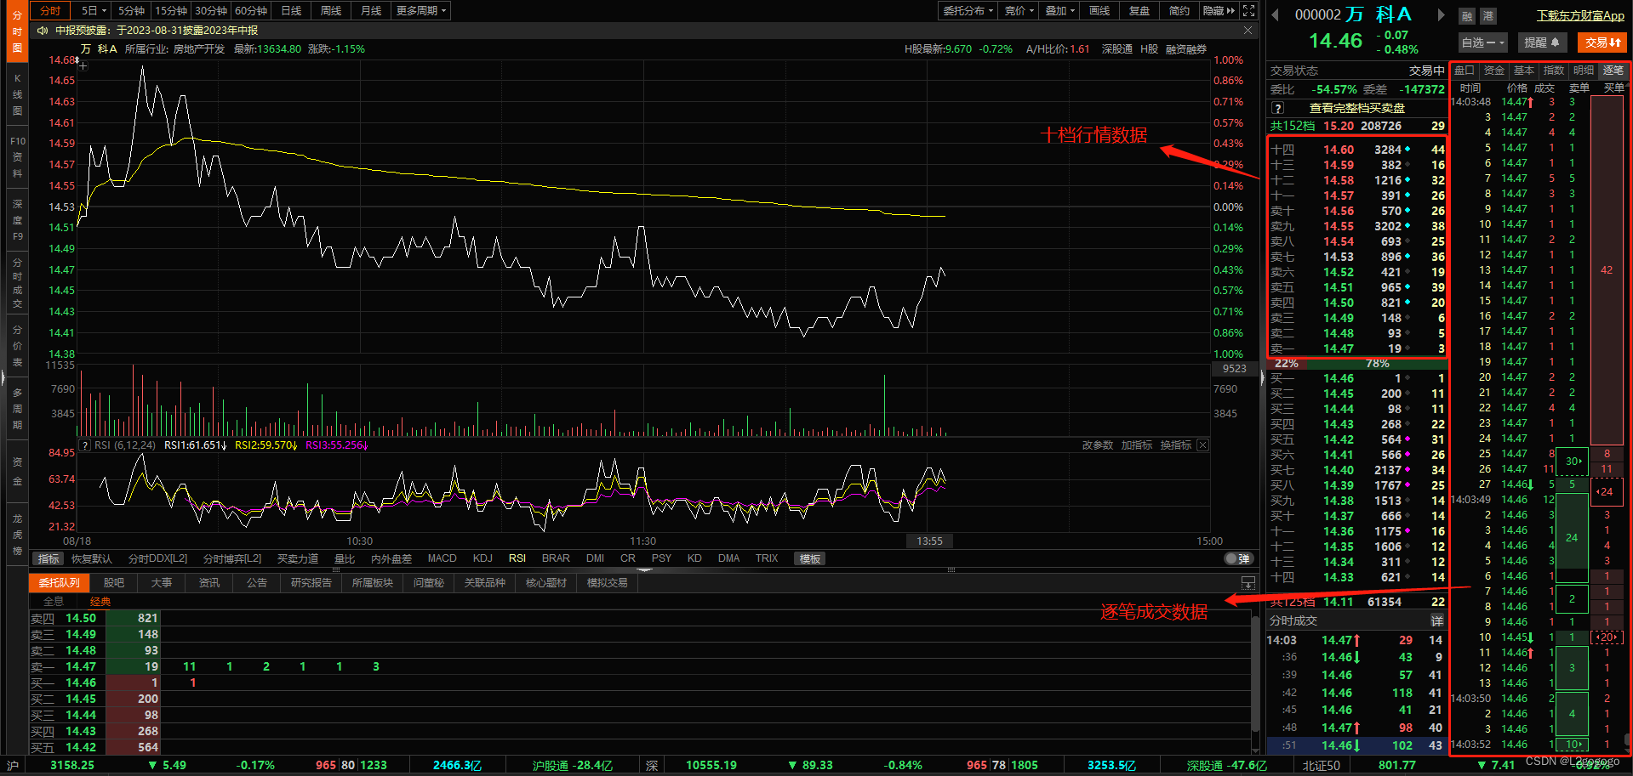
Task: Click the 简约 simple view button
Action: click(1179, 11)
